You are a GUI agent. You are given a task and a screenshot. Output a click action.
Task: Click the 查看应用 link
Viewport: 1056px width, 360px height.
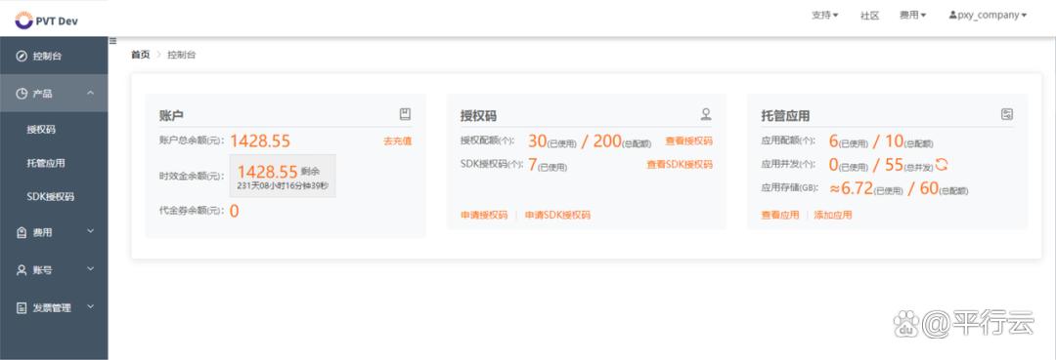click(x=780, y=216)
